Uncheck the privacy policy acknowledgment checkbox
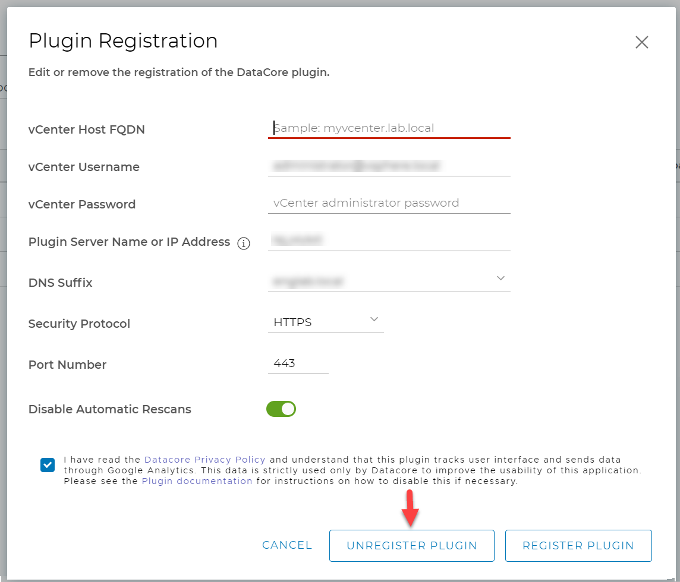Image resolution: width=680 pixels, height=582 pixels. pyautogui.click(x=48, y=465)
